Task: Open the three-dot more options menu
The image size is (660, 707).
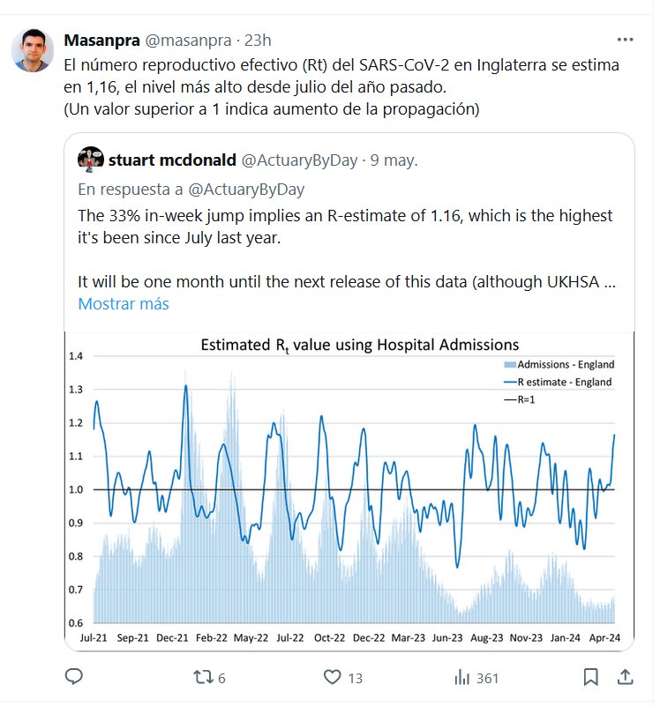Action: pos(625,41)
